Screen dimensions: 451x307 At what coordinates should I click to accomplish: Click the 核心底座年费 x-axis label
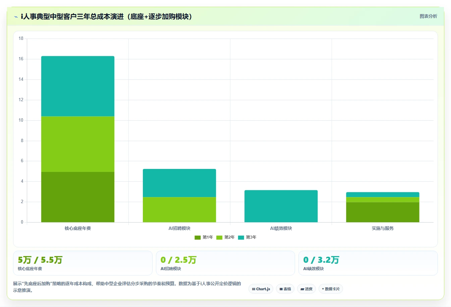[78, 228]
